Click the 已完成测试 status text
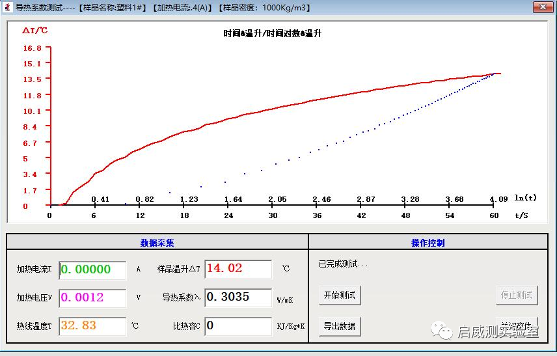This screenshot has height=356, width=557. coord(343,264)
